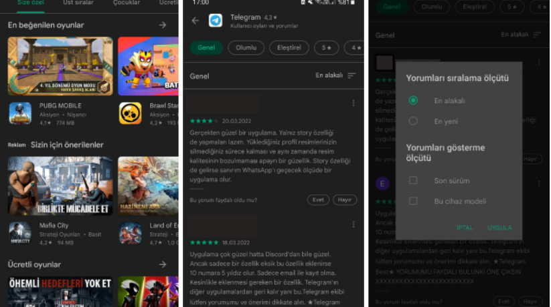Switch to Size özel tab
Image resolution: width=551 pixels, height=307 pixels.
(x=31, y=3)
